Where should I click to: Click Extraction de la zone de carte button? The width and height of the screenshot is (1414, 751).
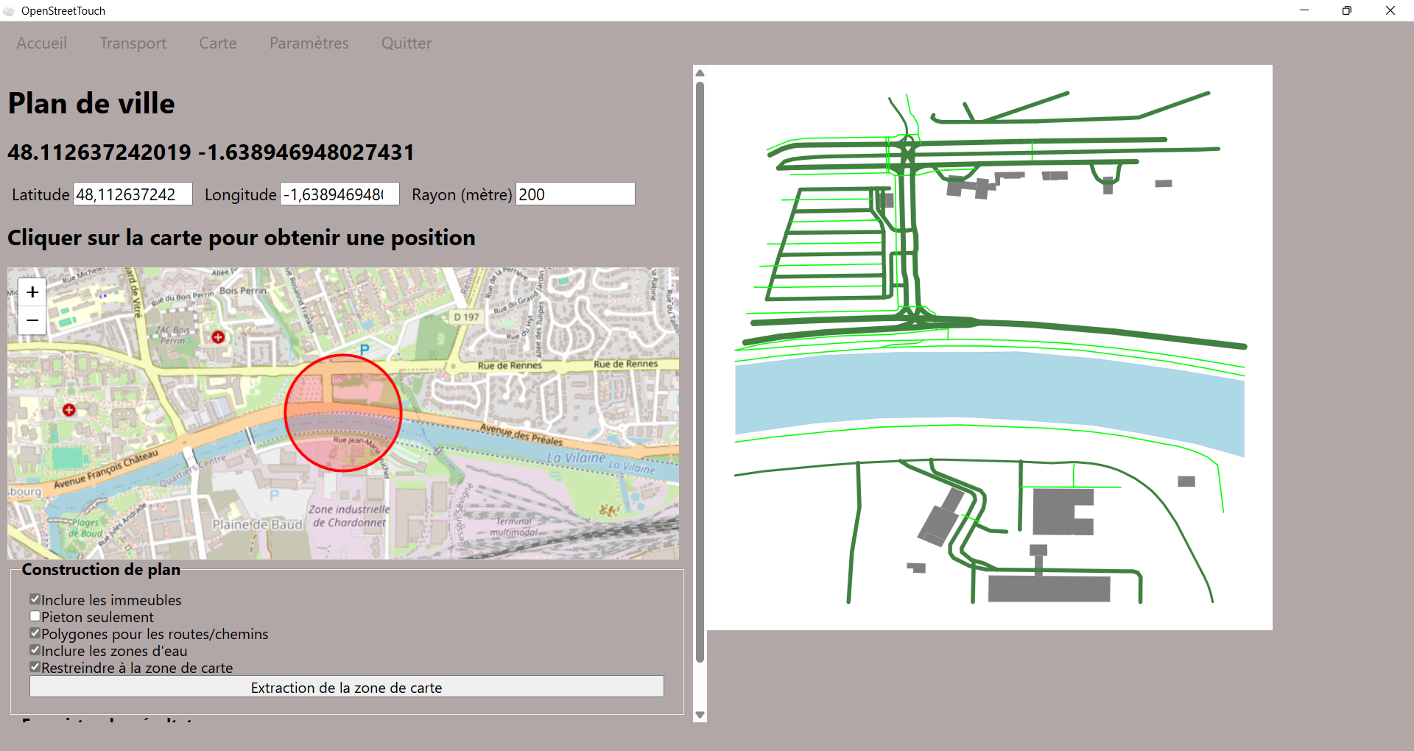click(x=347, y=687)
